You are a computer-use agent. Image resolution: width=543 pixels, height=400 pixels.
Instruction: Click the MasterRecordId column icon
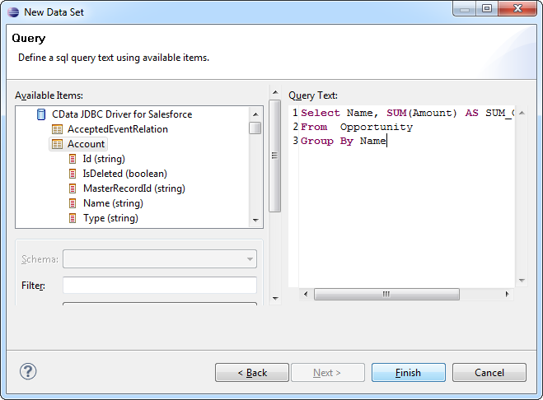pos(73,188)
